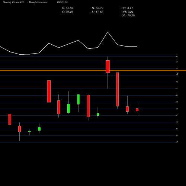The width and height of the screenshot is (186, 186).
Task: Select the close value "C: 50.40"
Action: (67, 12)
